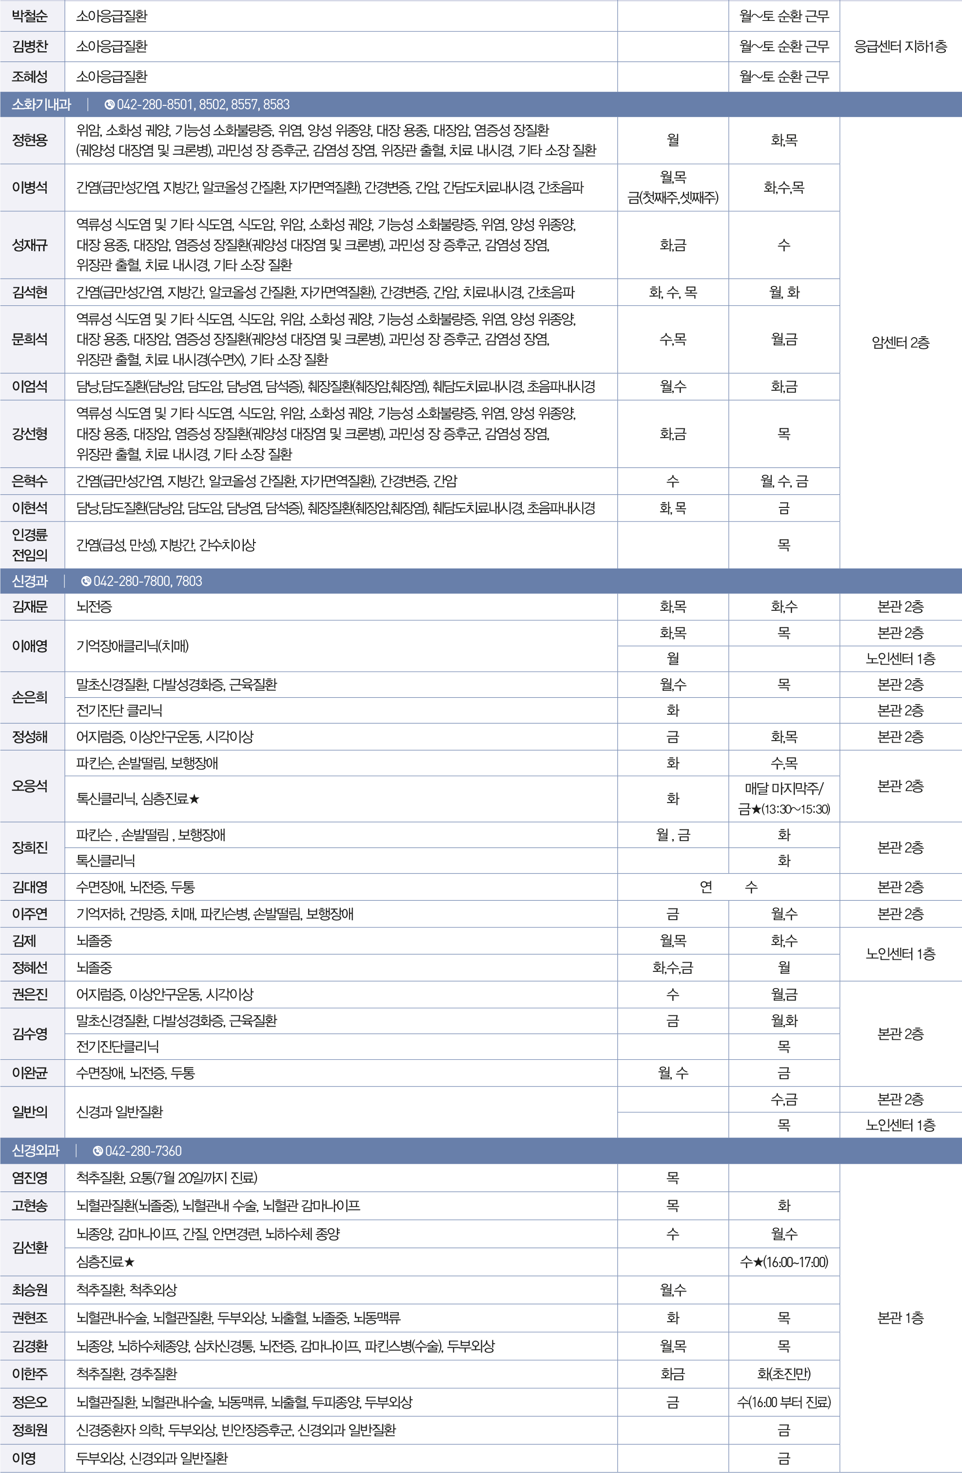Click 신경외과 phone number 042-280-7360
Viewport: 962px width, 1473px height.
[143, 1151]
